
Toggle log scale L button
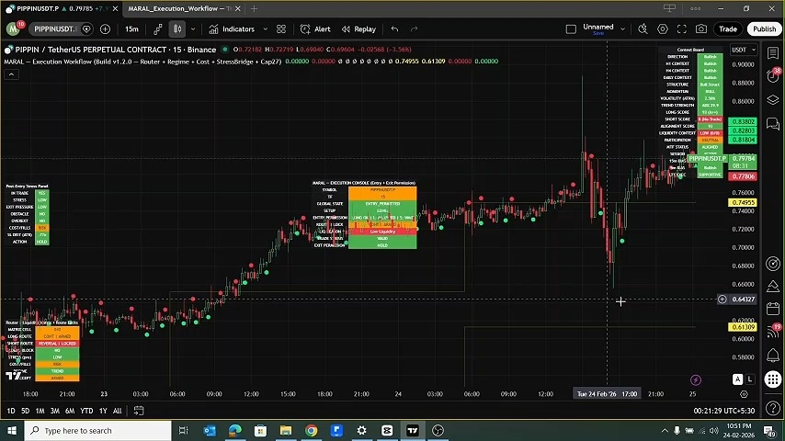tap(750, 379)
